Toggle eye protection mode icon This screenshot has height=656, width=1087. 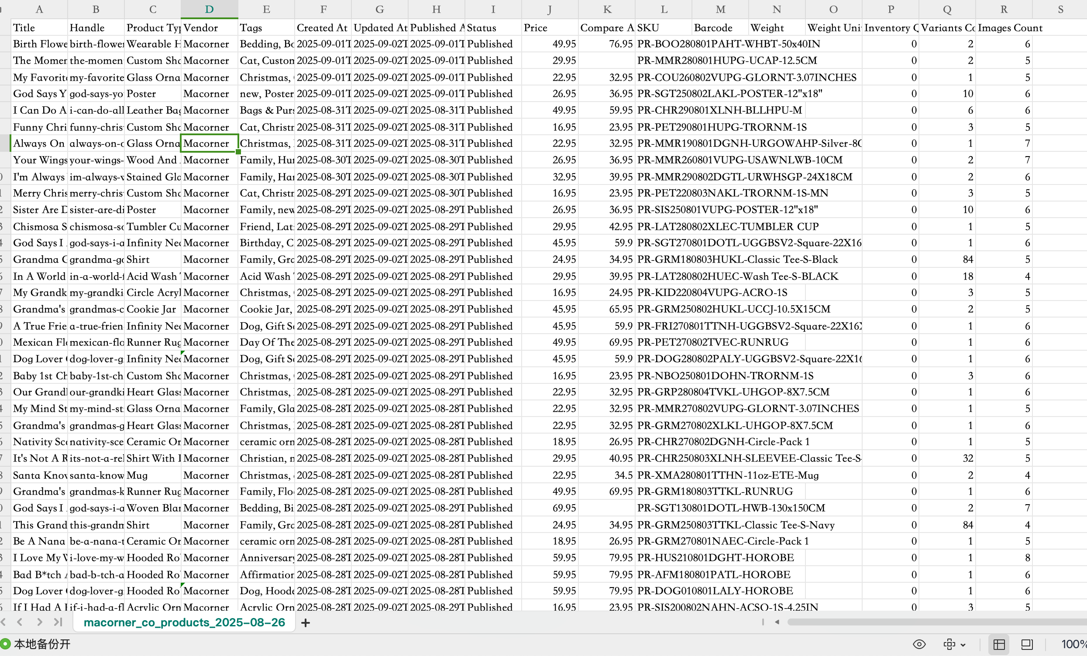click(x=919, y=644)
